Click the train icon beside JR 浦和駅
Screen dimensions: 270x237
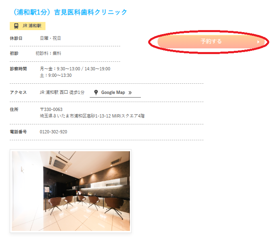tap(16, 26)
